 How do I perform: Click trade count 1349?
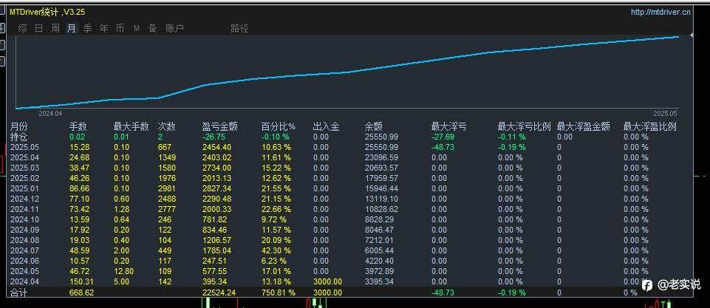[166, 157]
